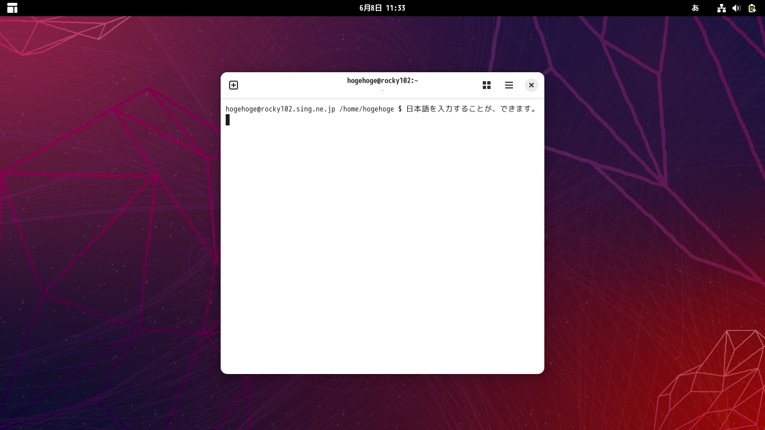Show the tab overview grid

coord(487,85)
